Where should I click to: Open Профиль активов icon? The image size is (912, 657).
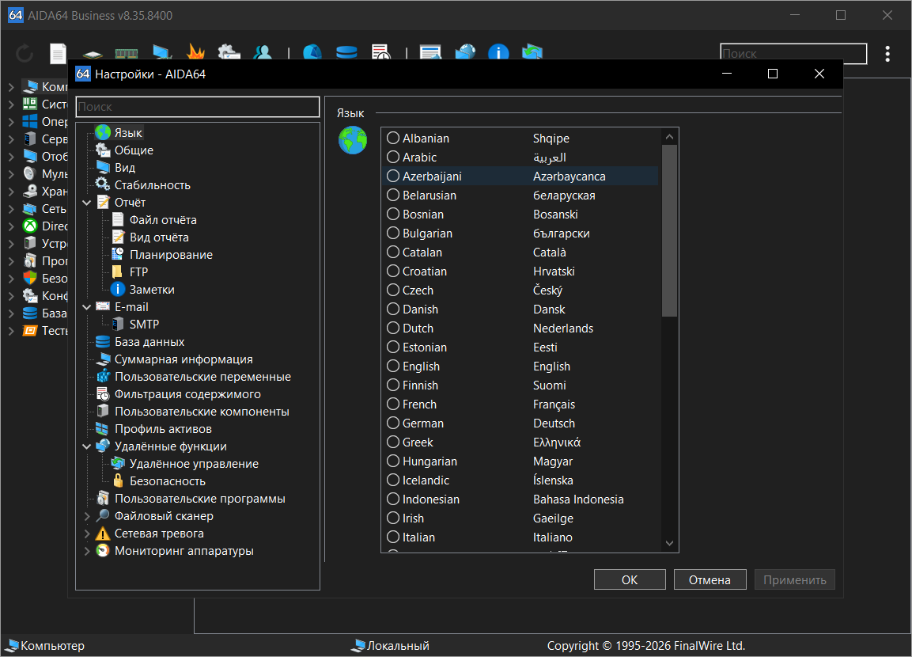[x=103, y=429]
